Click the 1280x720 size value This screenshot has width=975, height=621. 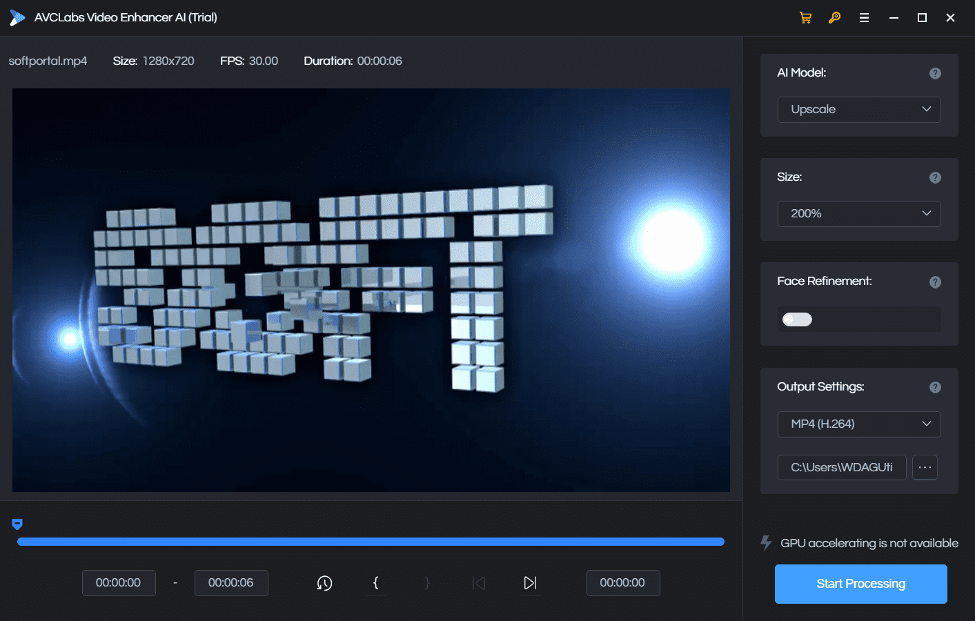(168, 61)
